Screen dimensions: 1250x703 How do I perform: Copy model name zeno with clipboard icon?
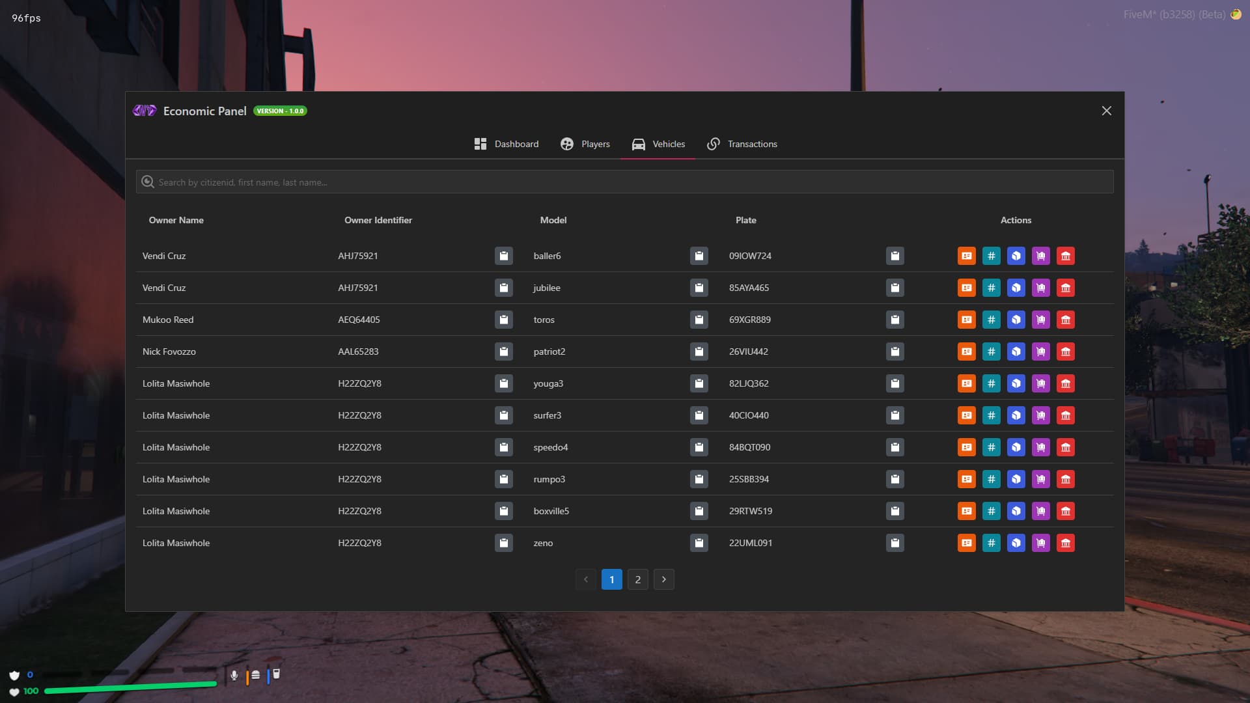[x=699, y=543]
